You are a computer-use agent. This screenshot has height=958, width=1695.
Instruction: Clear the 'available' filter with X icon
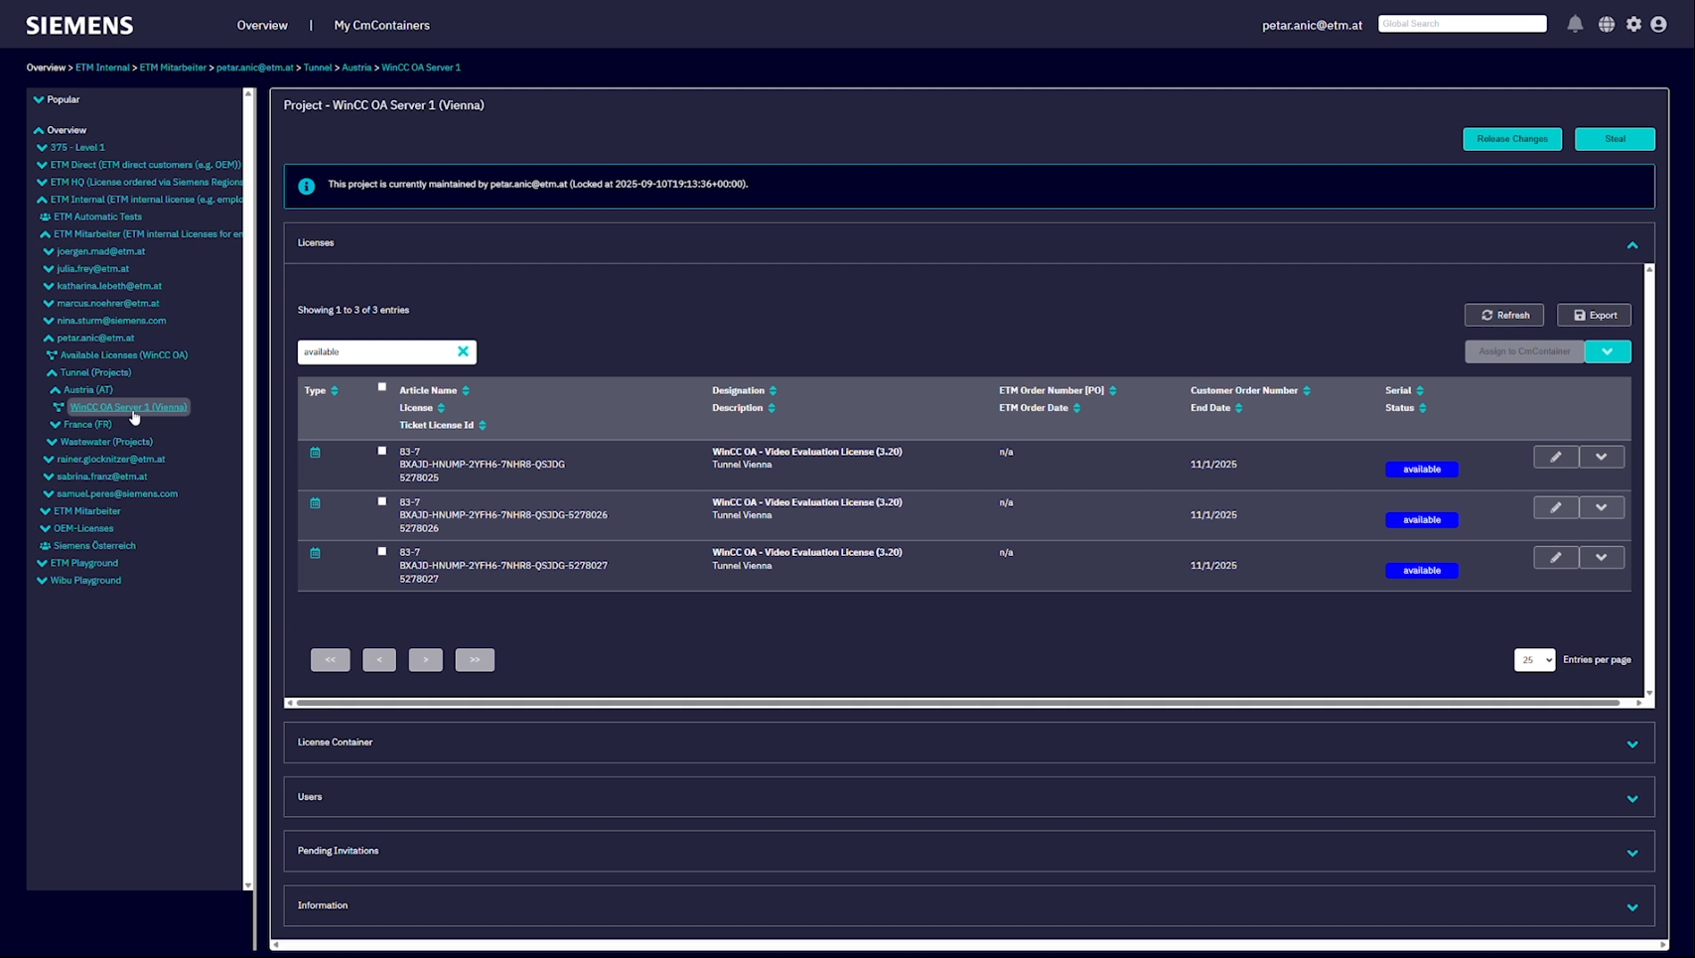pos(463,351)
